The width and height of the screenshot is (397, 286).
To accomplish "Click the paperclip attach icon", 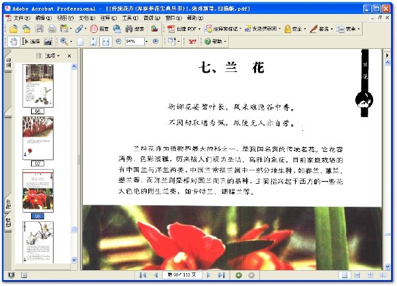I will 79,29.
